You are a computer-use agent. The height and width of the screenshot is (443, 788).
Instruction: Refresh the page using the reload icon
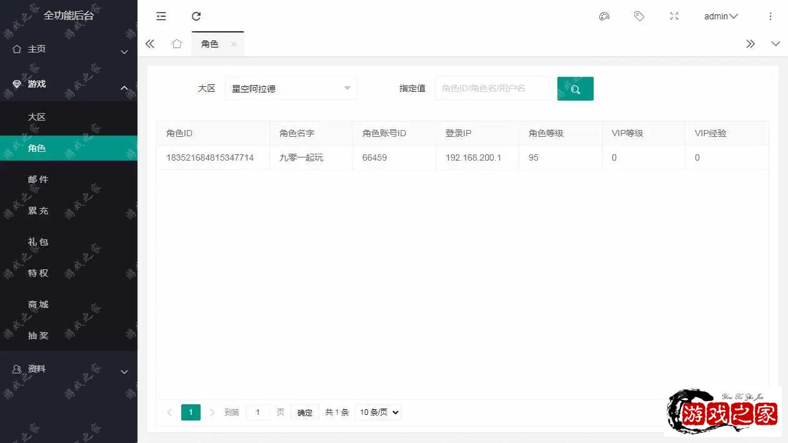click(x=196, y=16)
